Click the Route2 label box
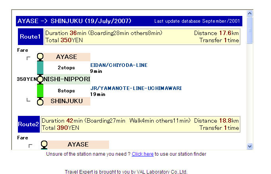The height and width of the screenshot is (174, 271). [29, 124]
